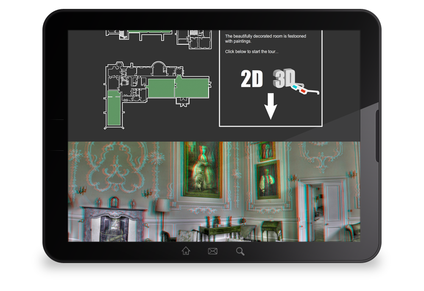The image size is (424, 291).
Task: Click the magnifying glass search icon
Action: 240,251
